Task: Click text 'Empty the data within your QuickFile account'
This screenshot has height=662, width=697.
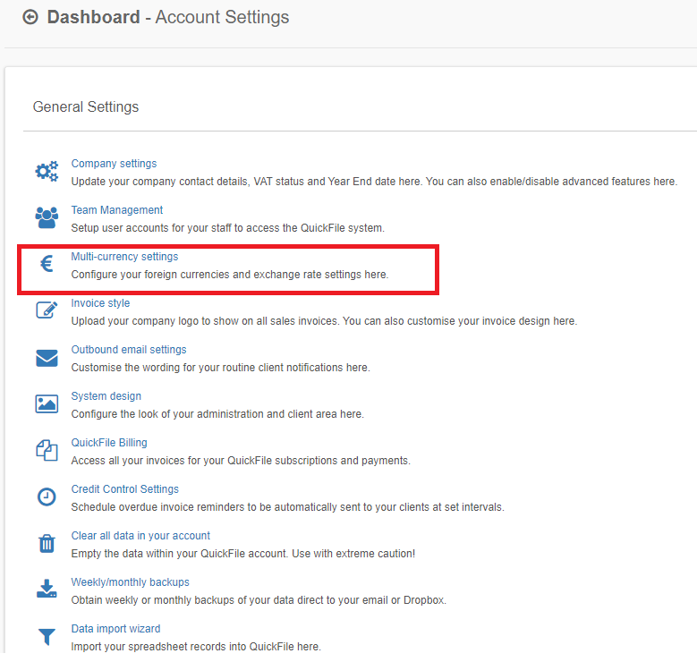Action: coord(179,554)
